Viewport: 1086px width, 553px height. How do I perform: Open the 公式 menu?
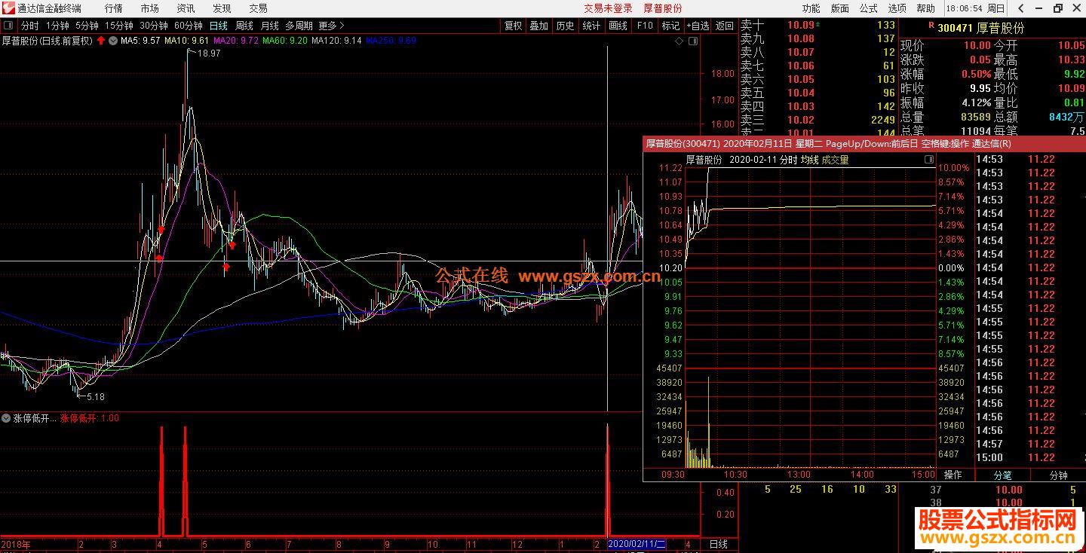click(x=869, y=8)
